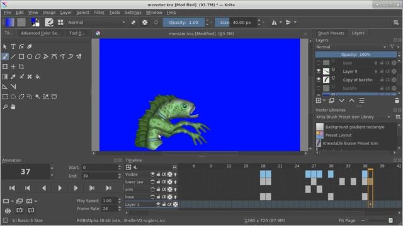
Task: Select Kneadable Eraser Preset Icon item
Action: (x=351, y=144)
